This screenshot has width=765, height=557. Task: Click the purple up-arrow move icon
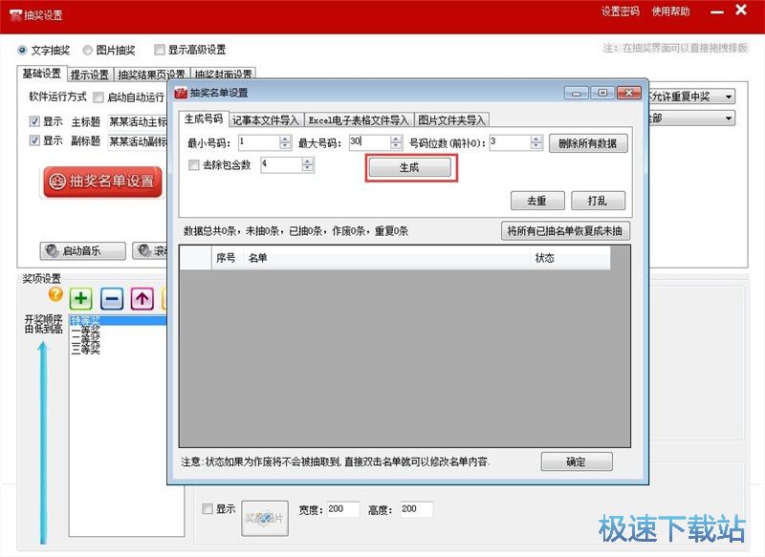pyautogui.click(x=142, y=298)
